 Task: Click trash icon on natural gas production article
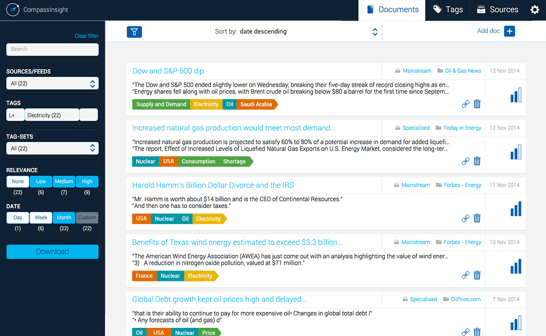477,161
